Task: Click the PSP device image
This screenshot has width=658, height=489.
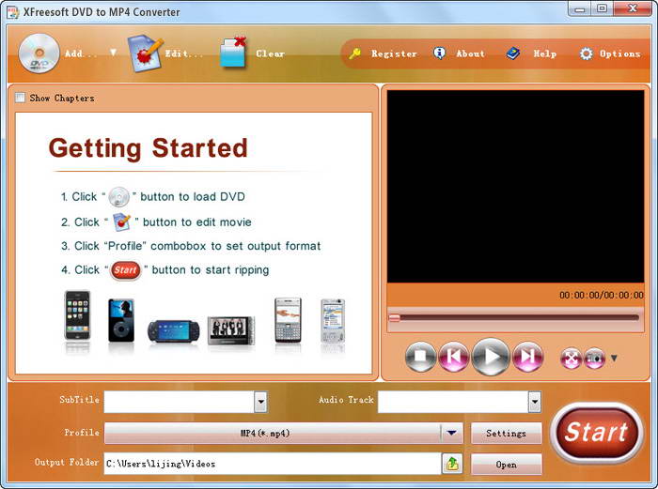Action: [x=173, y=331]
